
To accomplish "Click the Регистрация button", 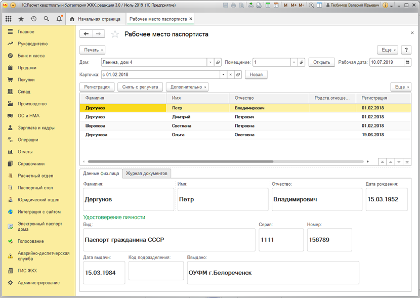I will point(97,87).
